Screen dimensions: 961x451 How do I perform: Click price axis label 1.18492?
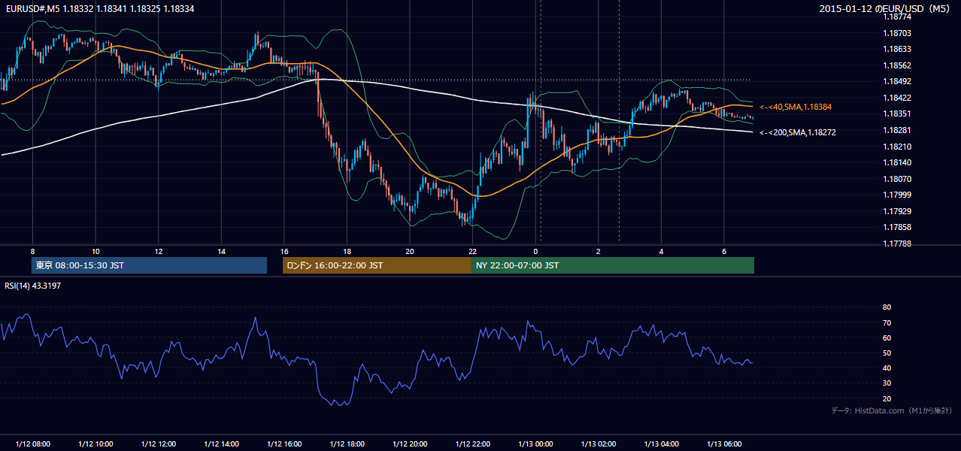pos(897,82)
